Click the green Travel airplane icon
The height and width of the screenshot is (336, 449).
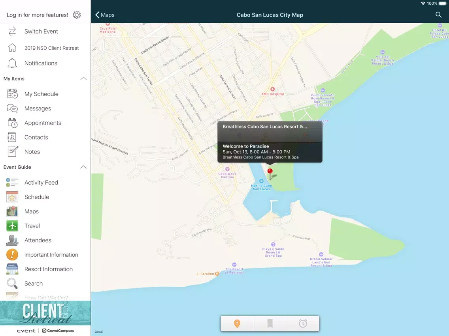tap(12, 226)
